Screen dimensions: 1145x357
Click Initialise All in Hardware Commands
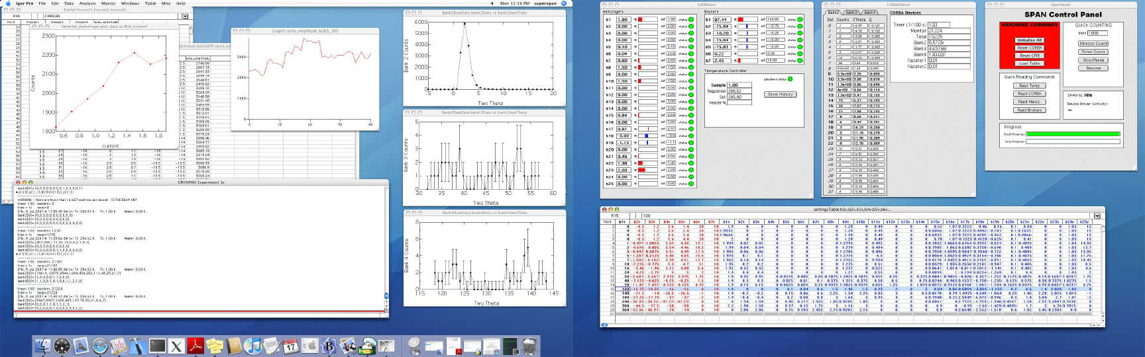pyautogui.click(x=1030, y=40)
